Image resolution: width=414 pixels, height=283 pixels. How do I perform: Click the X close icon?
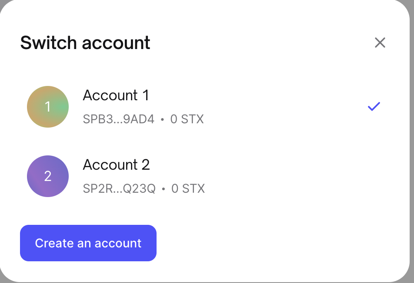380,43
